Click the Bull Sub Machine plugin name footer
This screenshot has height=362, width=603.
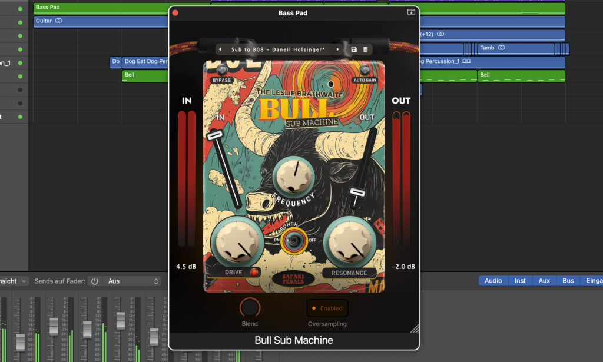click(293, 340)
